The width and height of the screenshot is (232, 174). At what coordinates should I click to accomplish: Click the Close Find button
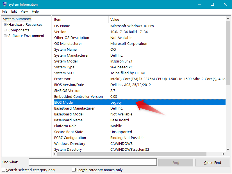[212, 163]
